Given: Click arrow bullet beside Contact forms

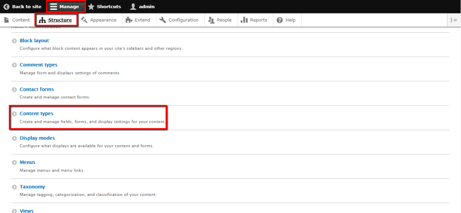Looking at the screenshot, I should pos(14,89).
